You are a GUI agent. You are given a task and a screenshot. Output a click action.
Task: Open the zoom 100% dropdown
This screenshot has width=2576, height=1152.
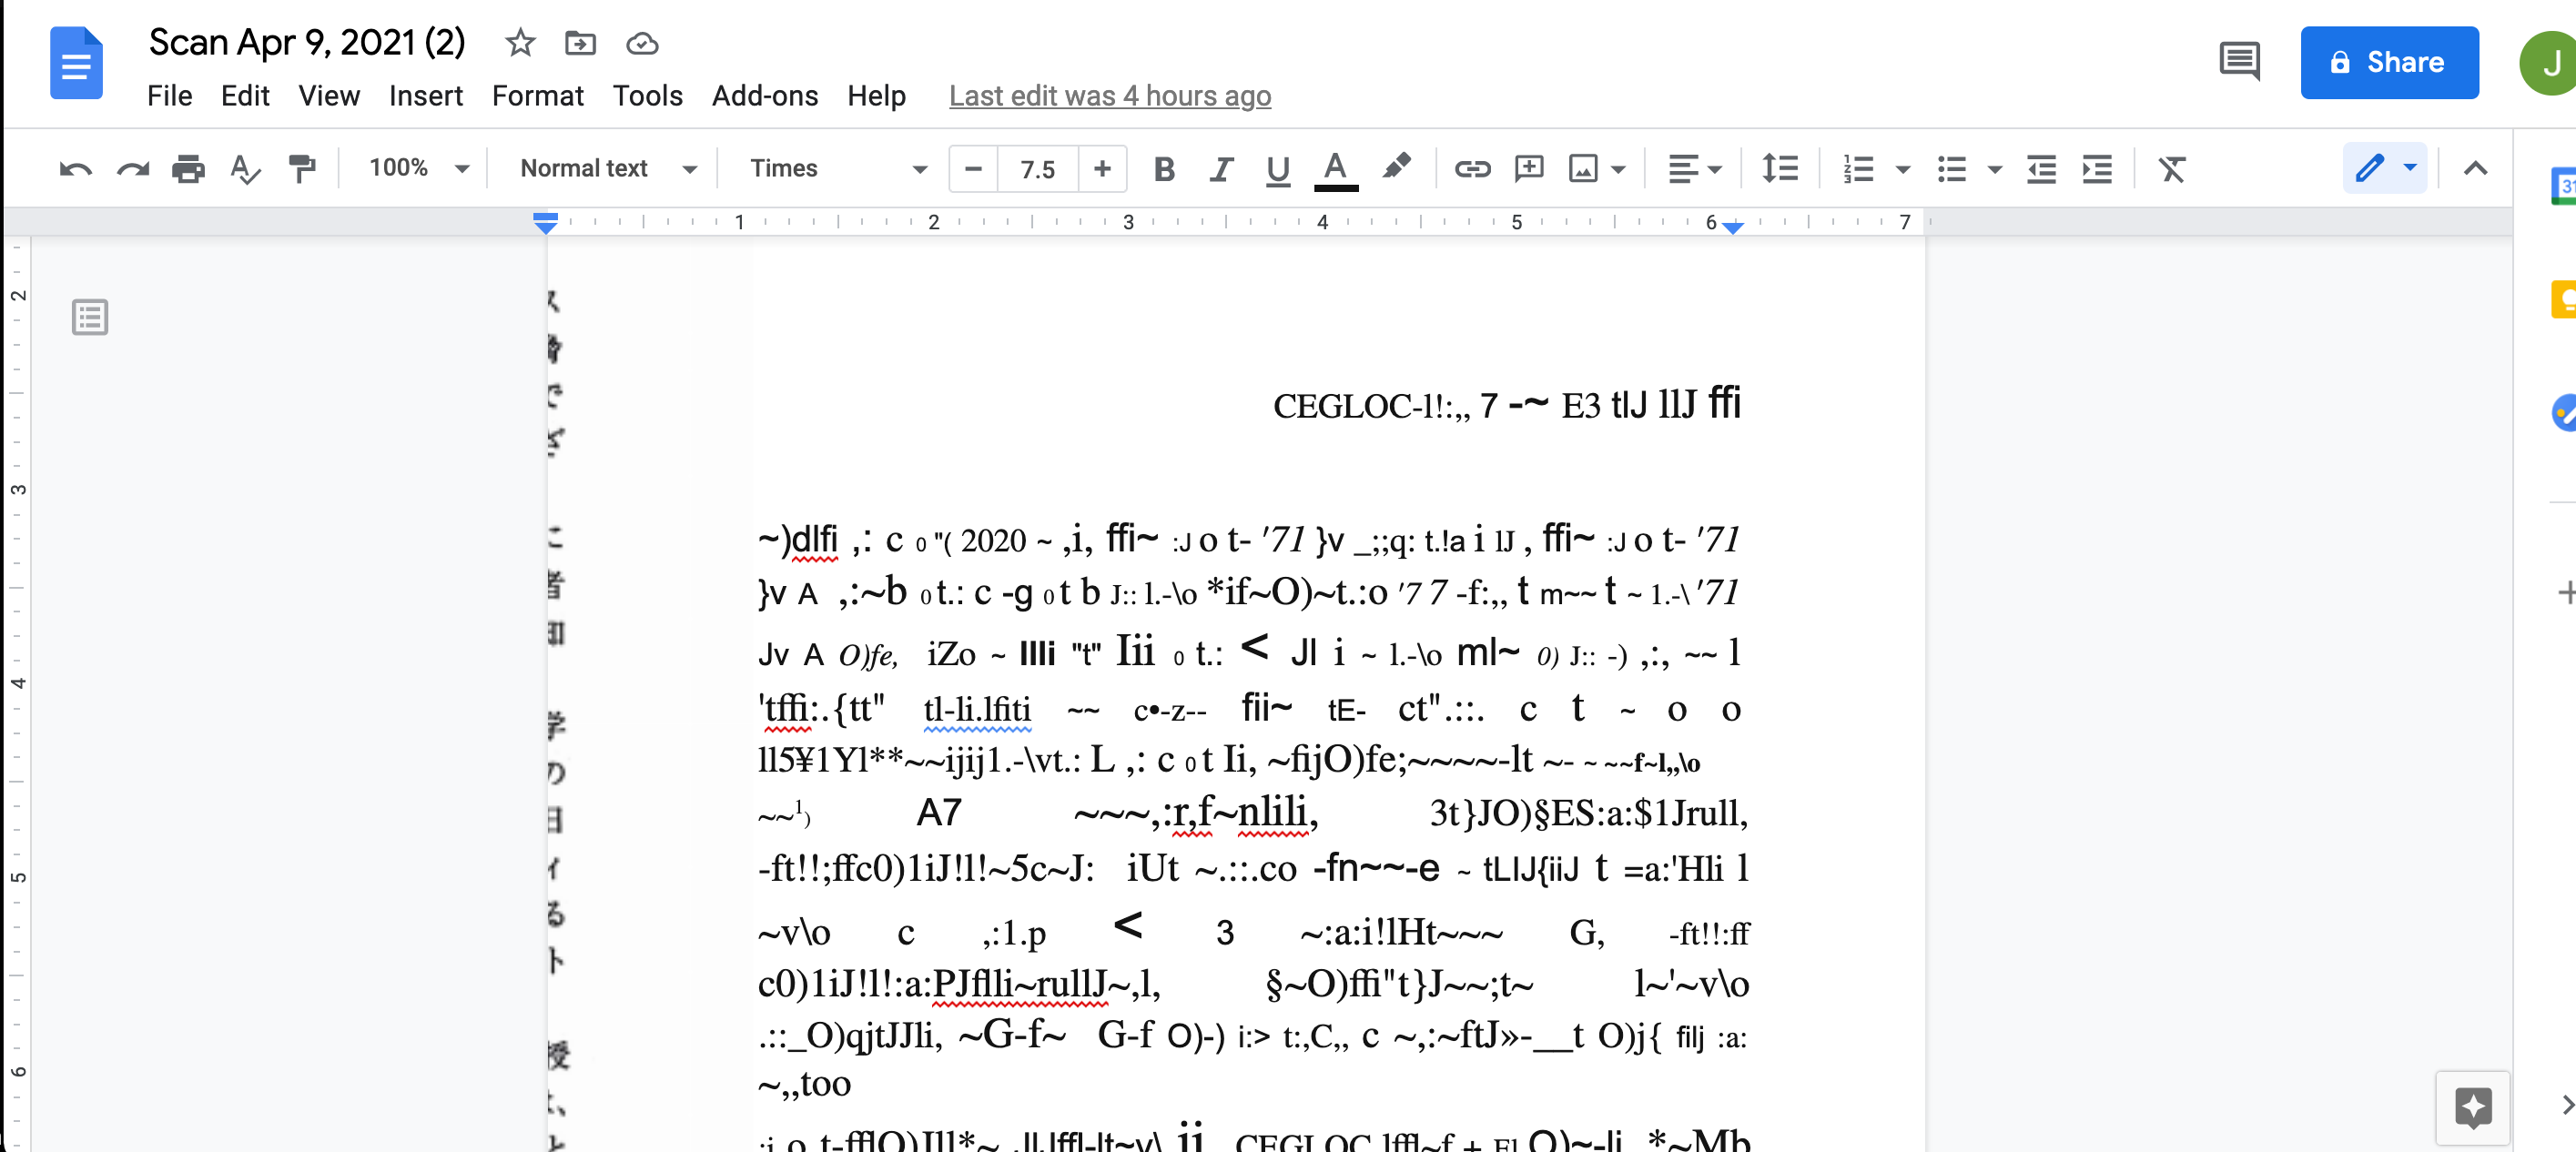[418, 168]
